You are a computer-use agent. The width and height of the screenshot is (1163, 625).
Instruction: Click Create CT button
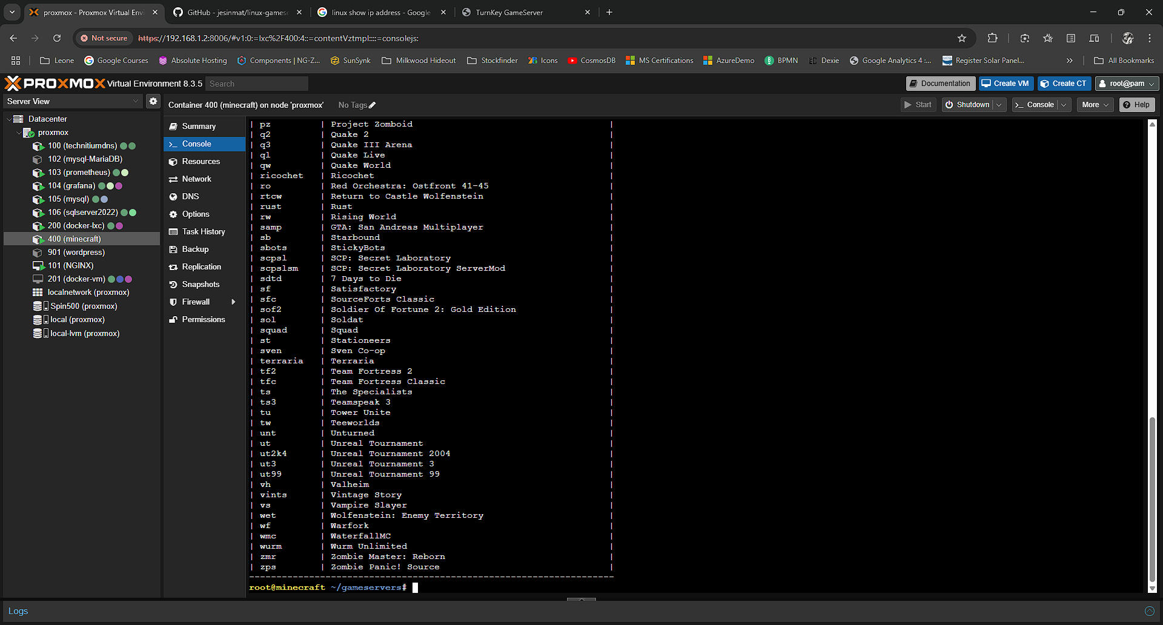click(1064, 84)
